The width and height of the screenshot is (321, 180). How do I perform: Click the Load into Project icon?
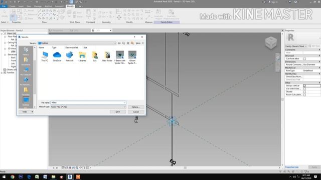click(x=158, y=14)
